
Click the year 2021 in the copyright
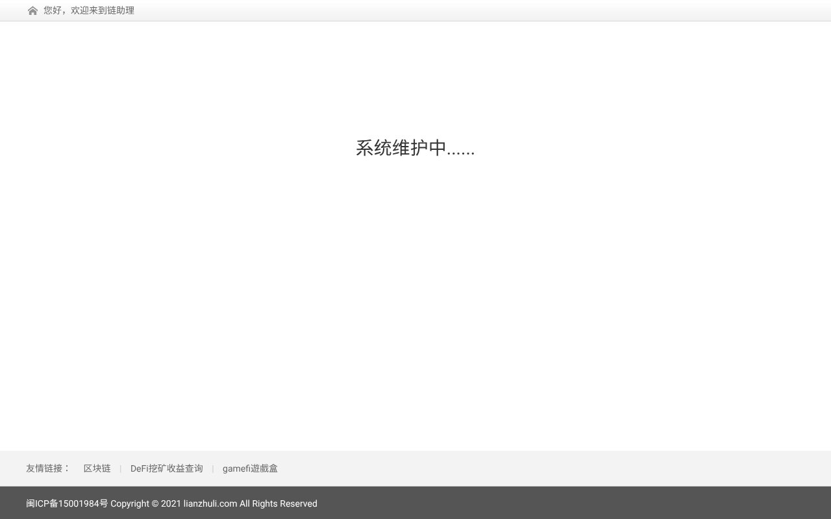pos(170,503)
